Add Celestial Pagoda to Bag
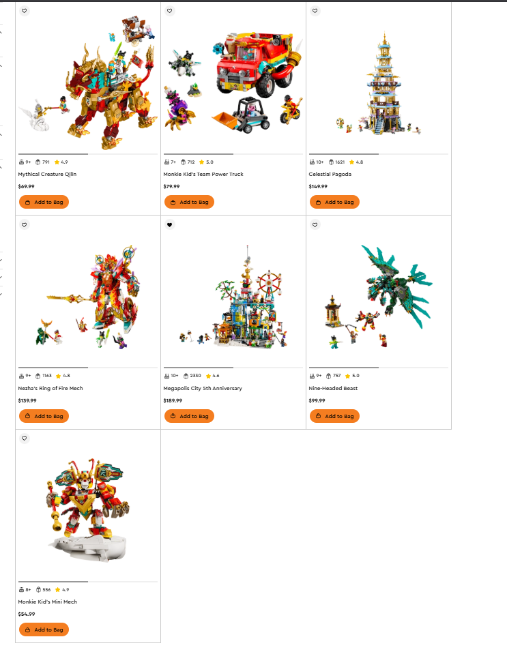The height and width of the screenshot is (652, 507). (x=334, y=202)
